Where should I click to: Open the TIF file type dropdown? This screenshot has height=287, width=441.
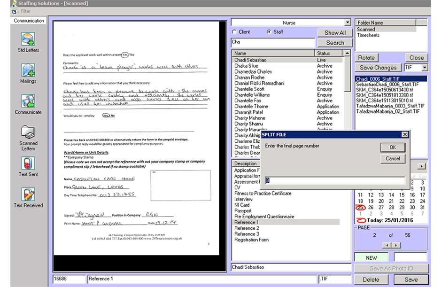[425, 68]
